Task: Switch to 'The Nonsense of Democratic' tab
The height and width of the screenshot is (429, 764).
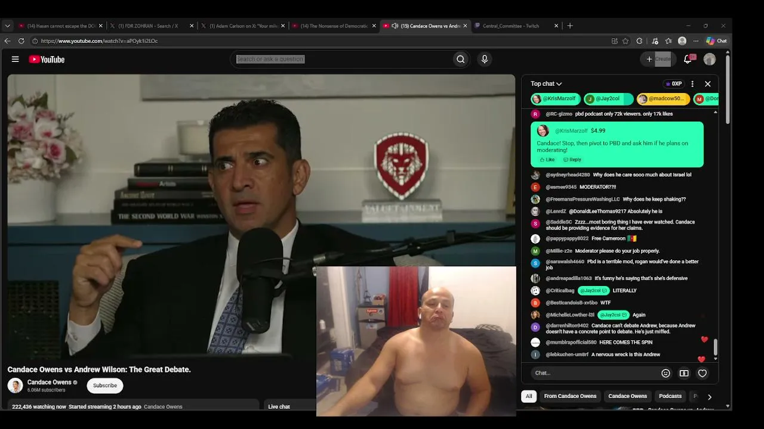Action: (334, 26)
